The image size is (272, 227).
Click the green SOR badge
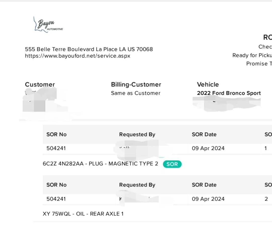coord(172,164)
